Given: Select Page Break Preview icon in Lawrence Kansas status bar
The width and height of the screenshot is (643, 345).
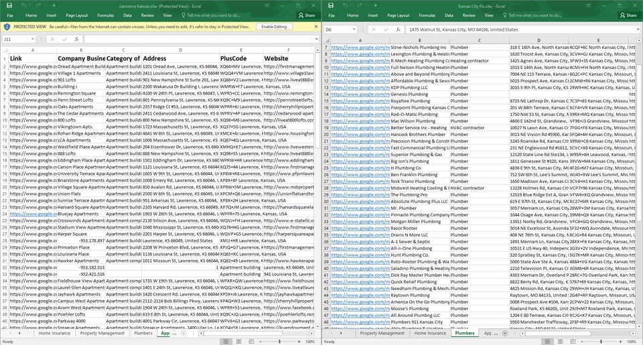Looking at the screenshot, I should (251, 341).
